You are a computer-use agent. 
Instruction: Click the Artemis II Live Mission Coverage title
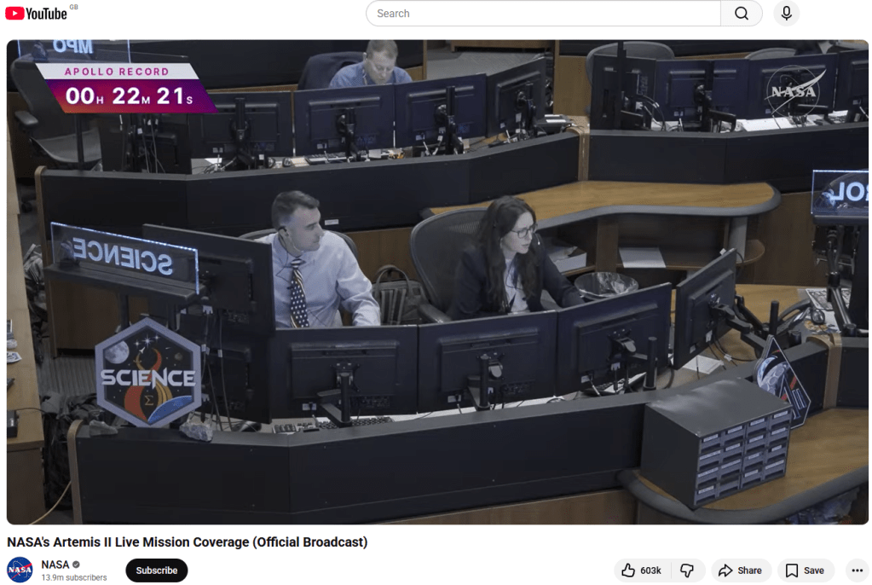tap(187, 542)
